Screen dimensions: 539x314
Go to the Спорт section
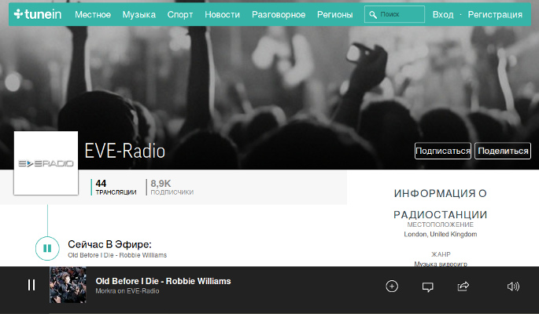pos(180,15)
